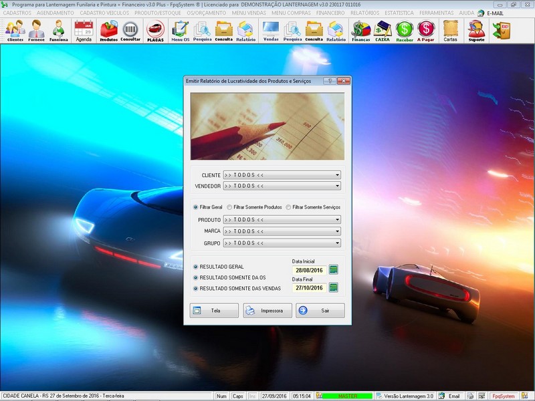Screen dimensions: 535x401
Task: Open the Produtos toolbar icon
Action: pos(108,30)
